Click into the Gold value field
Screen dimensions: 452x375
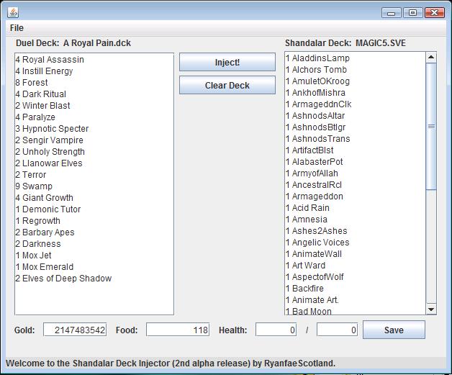[x=75, y=330]
